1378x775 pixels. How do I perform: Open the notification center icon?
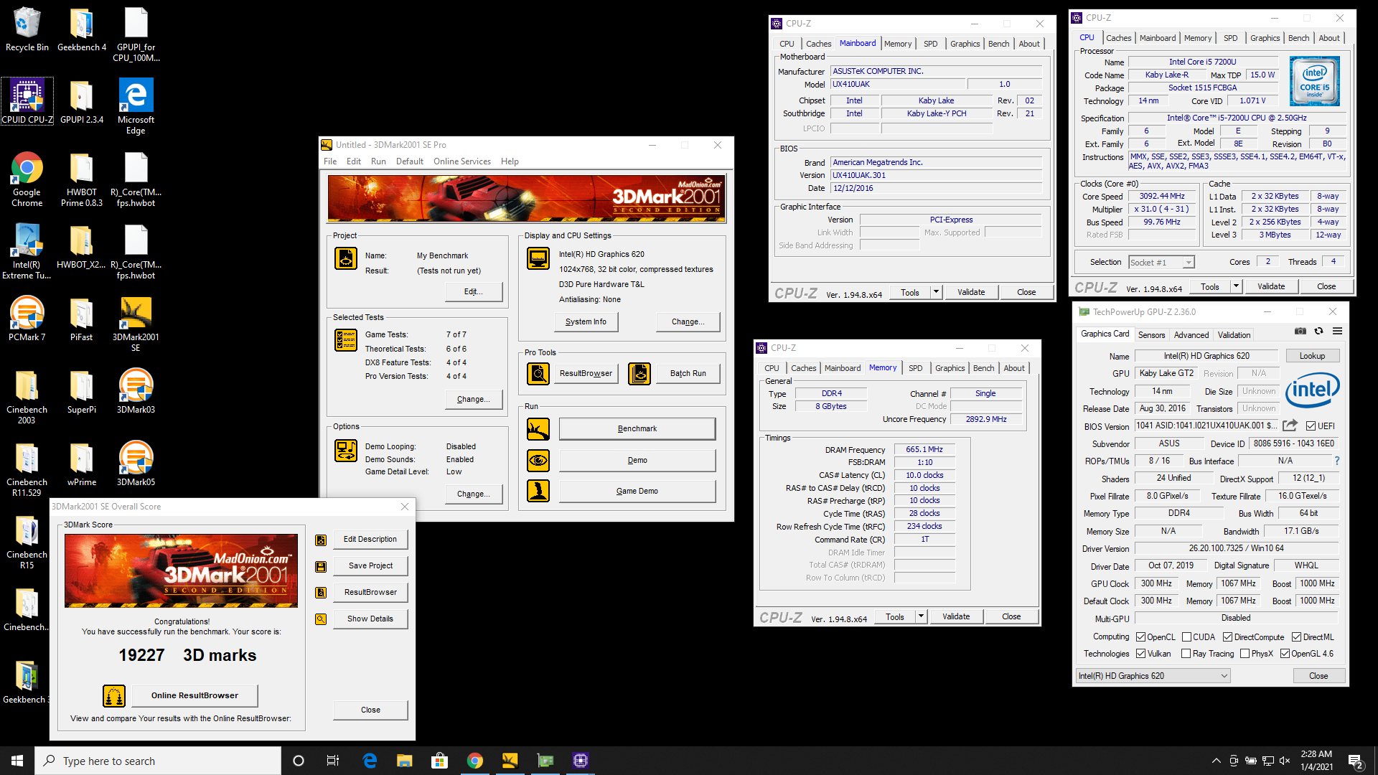1356,761
